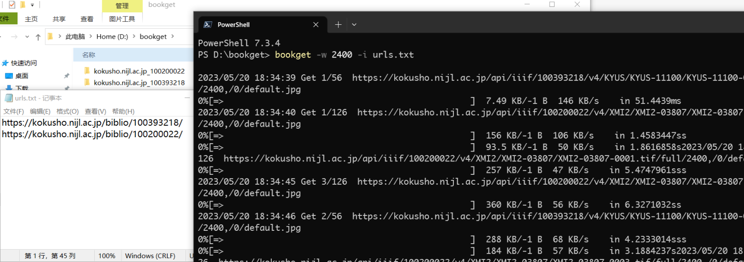The image size is (744, 262).
Task: Click the PowerShell tab icon
Action: coord(208,25)
